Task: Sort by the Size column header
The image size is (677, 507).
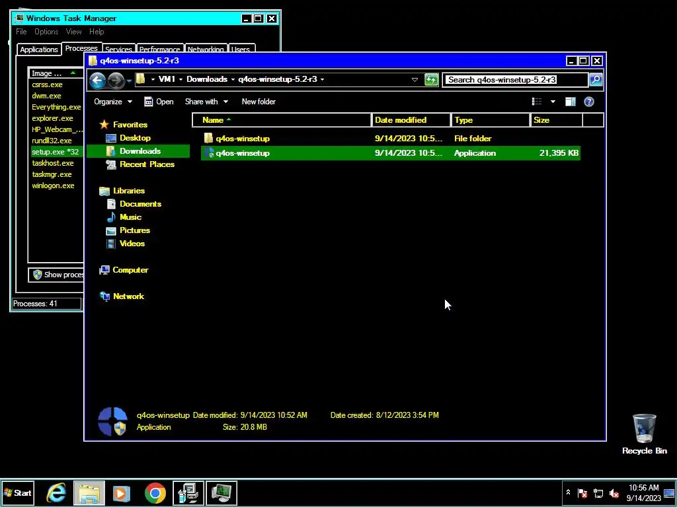Action: [x=556, y=120]
